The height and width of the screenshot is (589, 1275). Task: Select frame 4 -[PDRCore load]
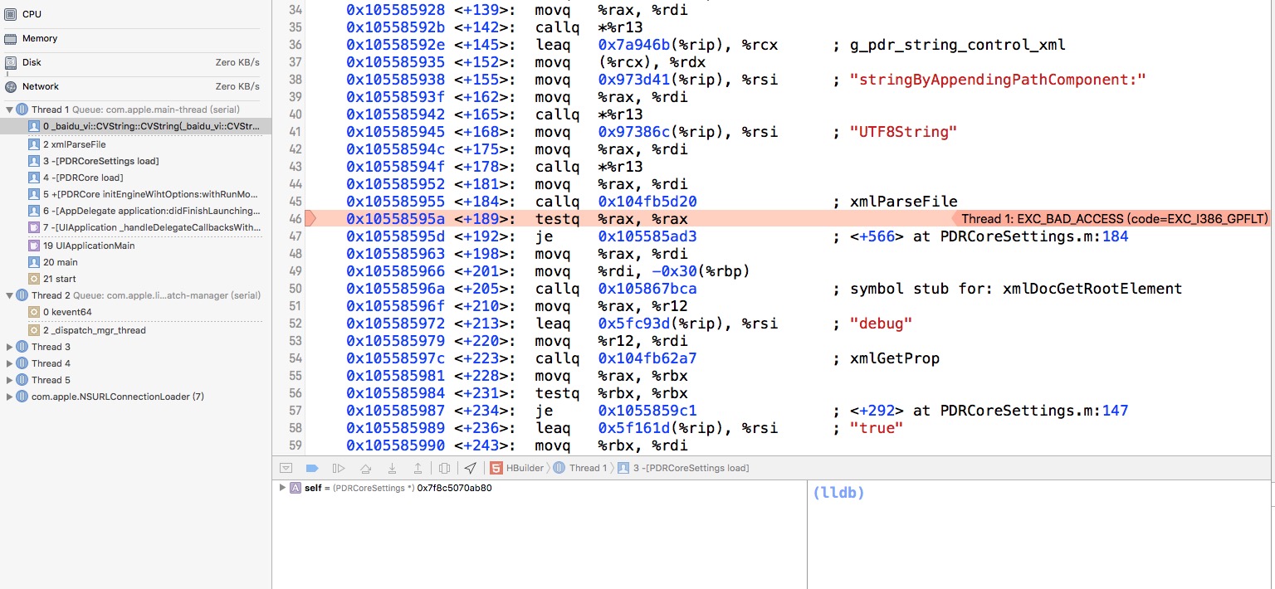point(135,178)
